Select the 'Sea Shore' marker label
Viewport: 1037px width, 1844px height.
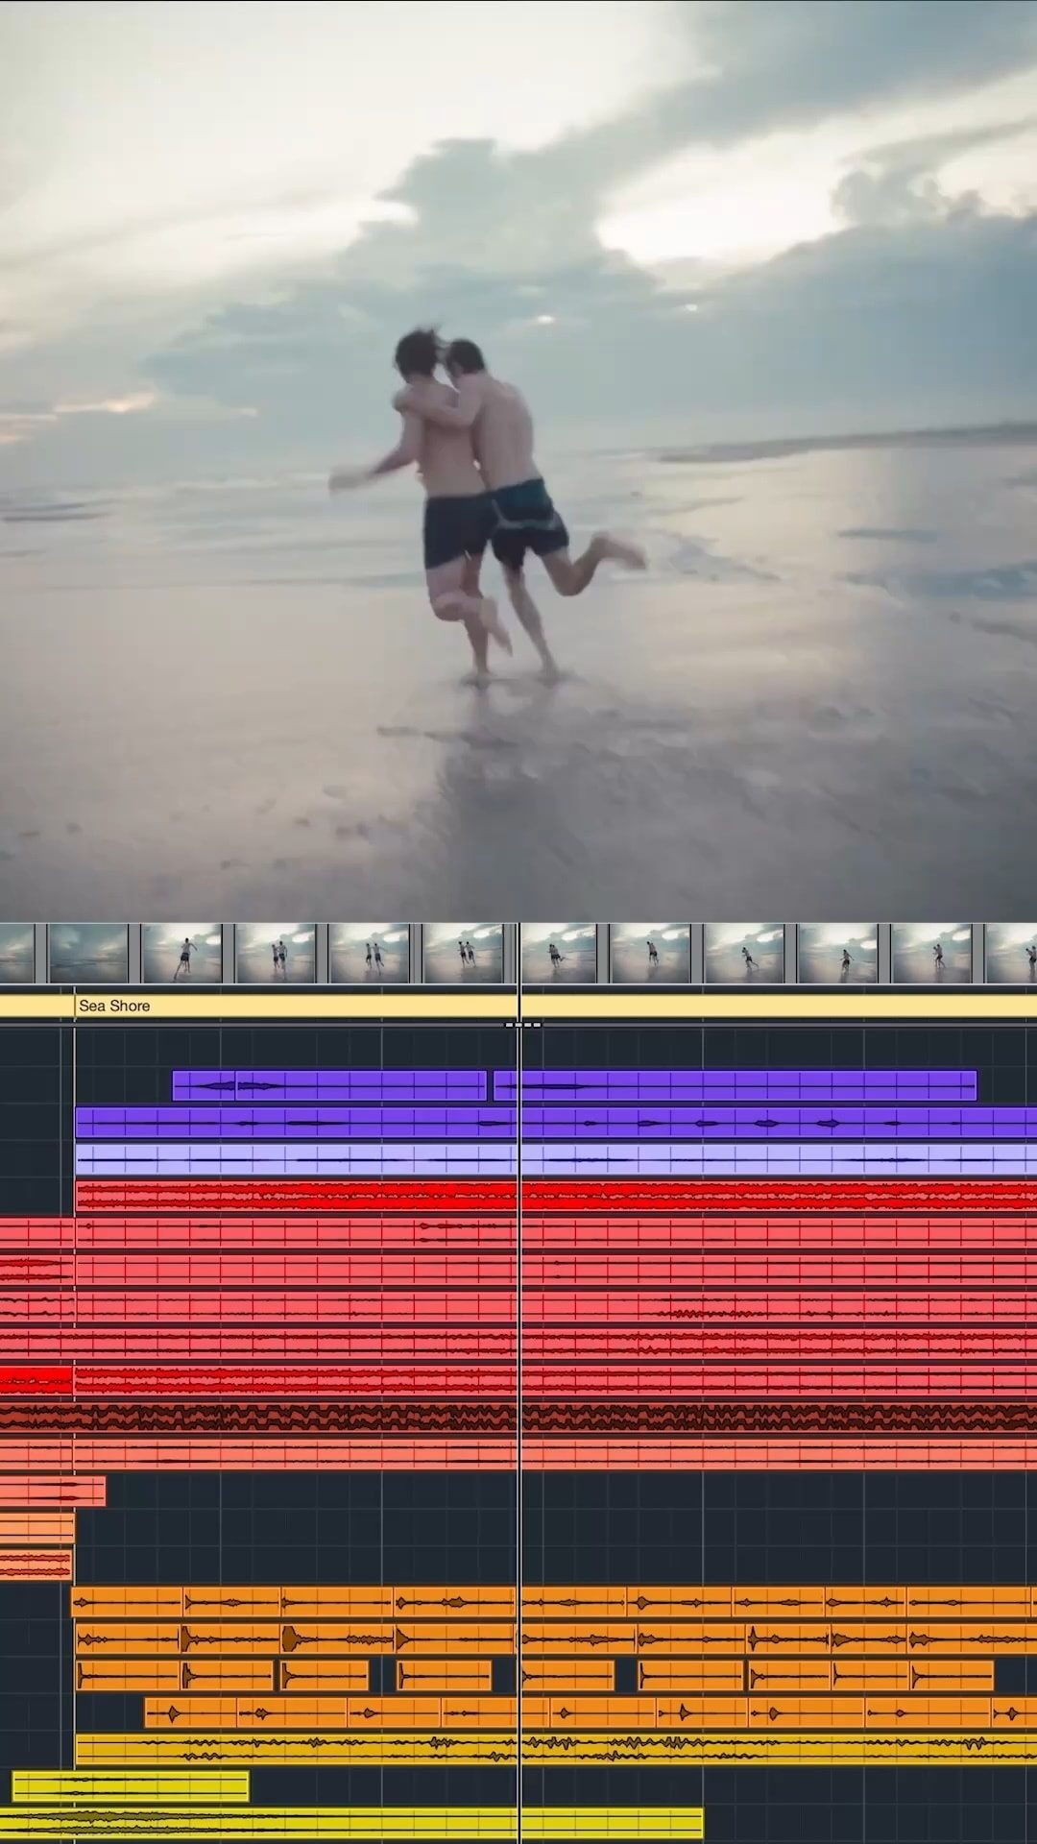coord(114,1006)
